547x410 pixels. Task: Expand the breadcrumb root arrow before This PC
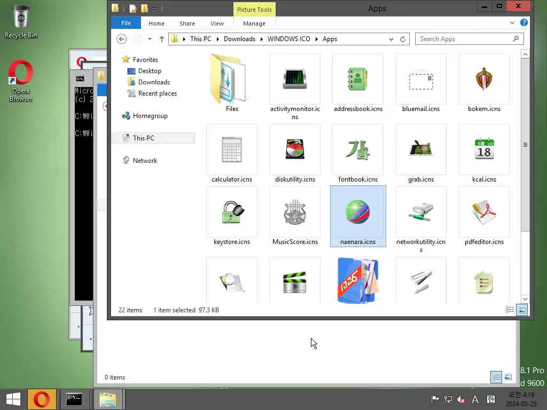pos(184,39)
